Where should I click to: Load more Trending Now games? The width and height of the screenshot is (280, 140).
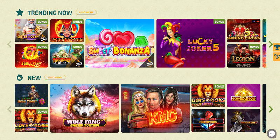coord(86,12)
